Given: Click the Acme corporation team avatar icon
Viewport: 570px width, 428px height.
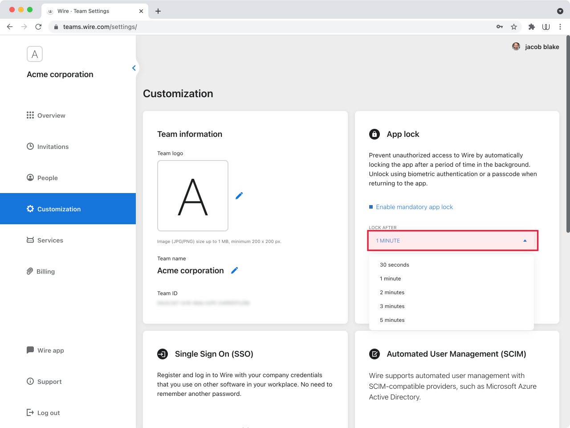Looking at the screenshot, I should click(x=35, y=54).
